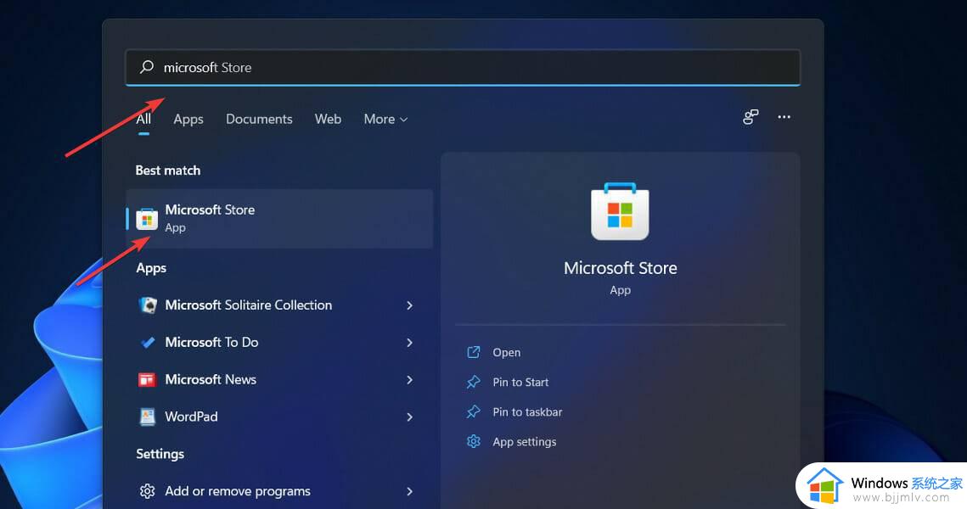The width and height of the screenshot is (967, 509).
Task: Switch to the Web filter tab
Action: click(328, 119)
